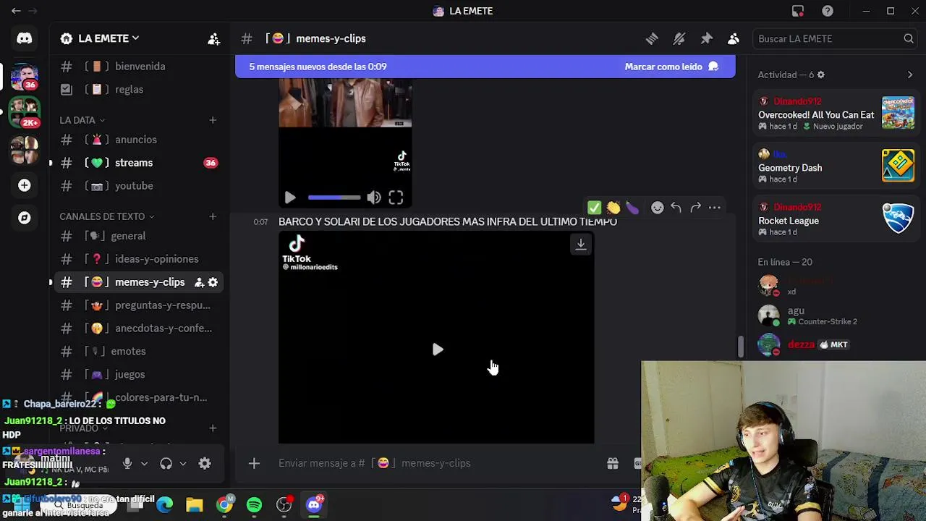Click the new messages banner text
The image size is (926, 521).
point(318,67)
